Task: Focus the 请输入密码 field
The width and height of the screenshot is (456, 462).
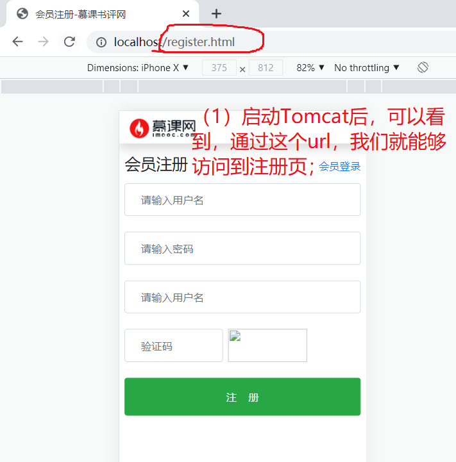Action: tap(242, 248)
